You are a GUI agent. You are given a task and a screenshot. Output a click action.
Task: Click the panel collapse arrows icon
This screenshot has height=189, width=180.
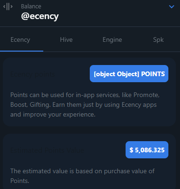[x=8, y=7]
